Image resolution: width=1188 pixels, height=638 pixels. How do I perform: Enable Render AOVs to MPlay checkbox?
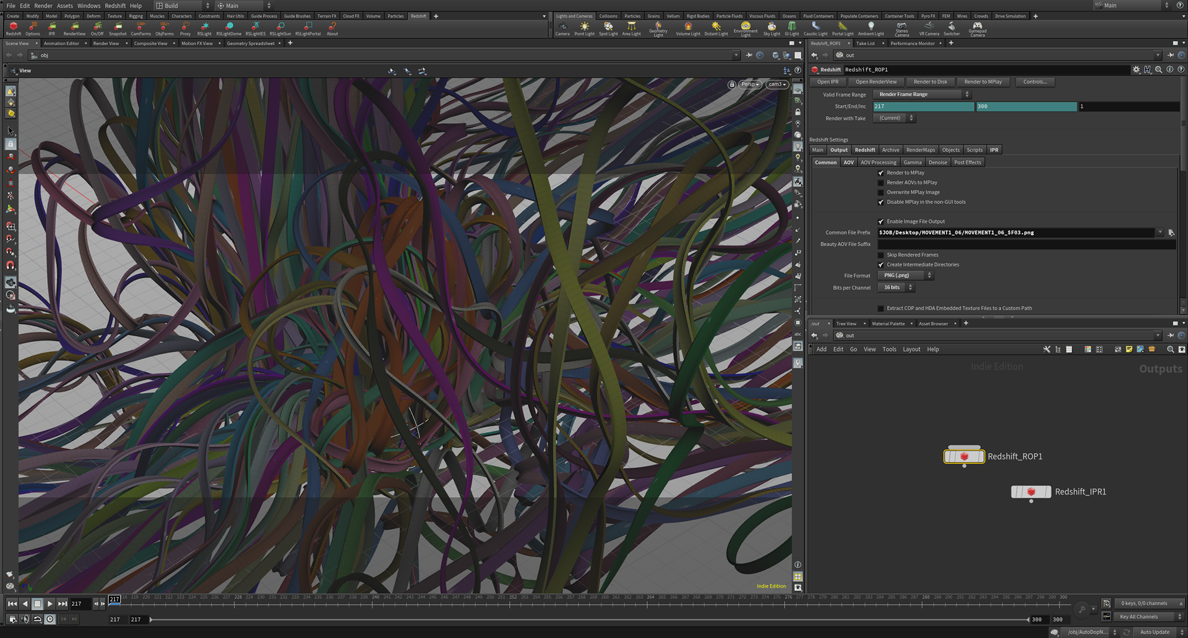[x=881, y=182]
